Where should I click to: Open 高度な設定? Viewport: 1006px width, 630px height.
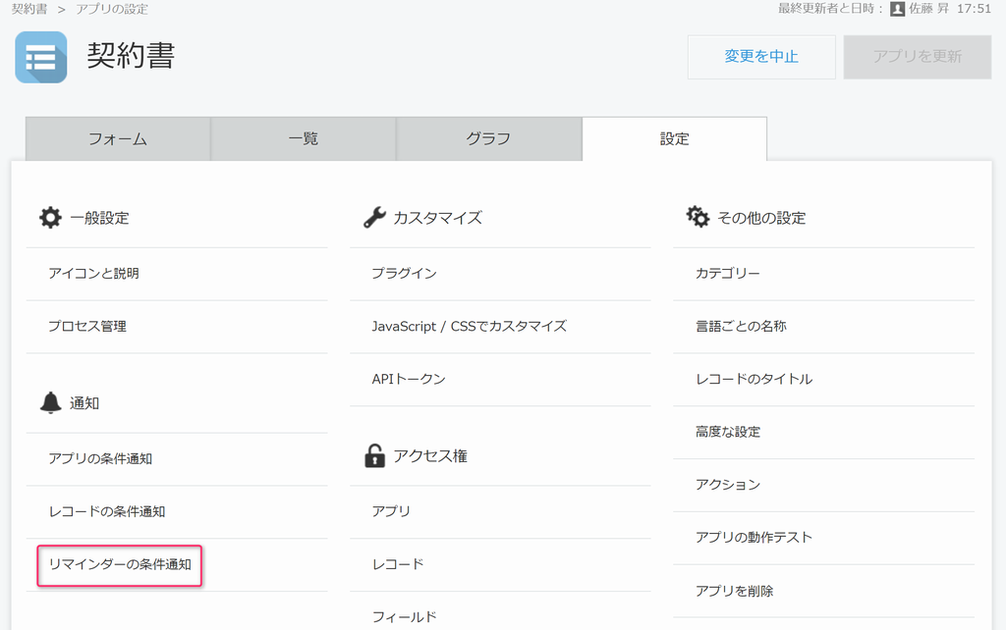pyautogui.click(x=728, y=432)
